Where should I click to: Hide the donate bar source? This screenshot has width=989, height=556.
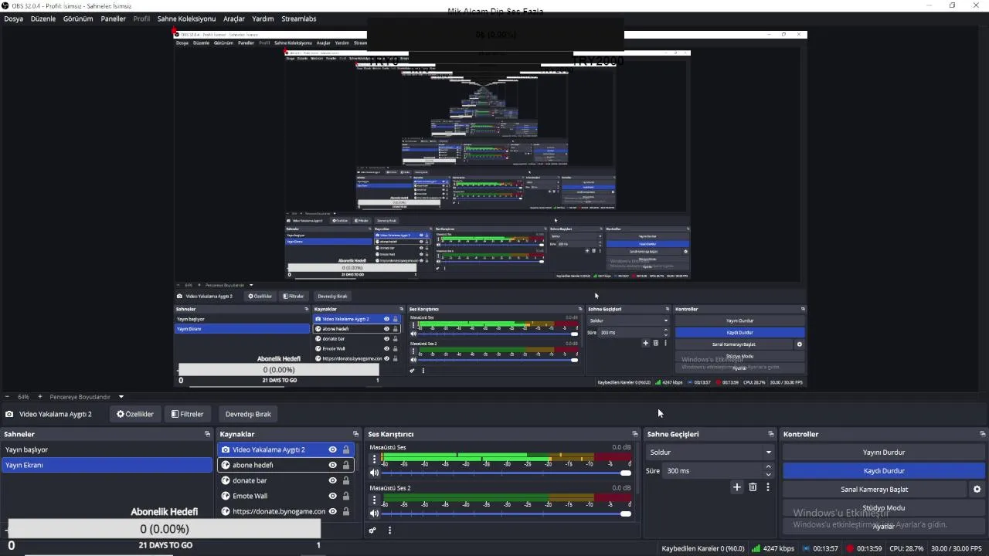pos(333,480)
